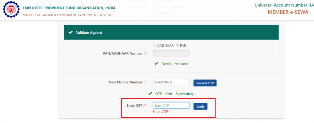The height and width of the screenshot is (123, 314).
Task: Click the Verify button
Action: 200,106
